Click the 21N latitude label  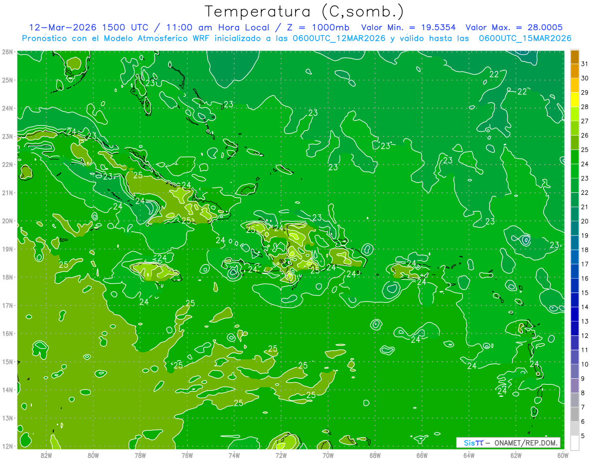(x=7, y=192)
